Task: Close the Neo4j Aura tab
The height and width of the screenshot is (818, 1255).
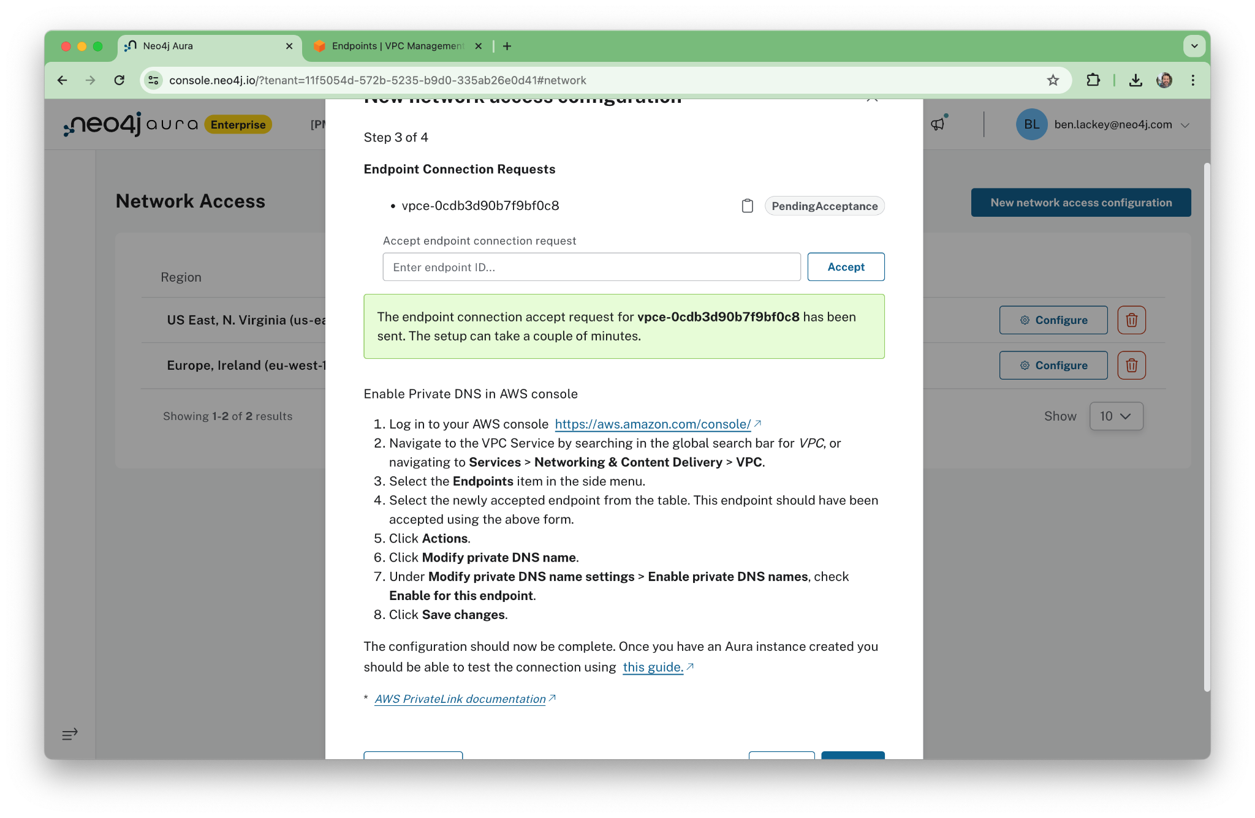Action: 289,46
